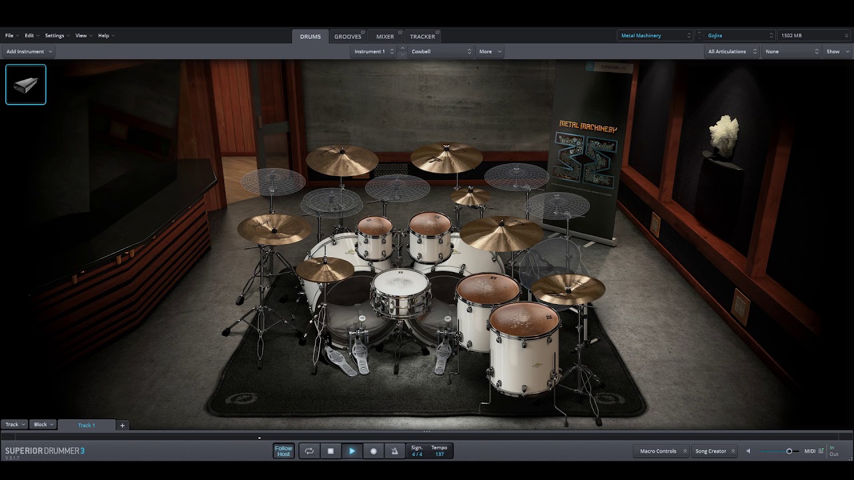Switch to the Mixer tab
854x480 pixels.
[x=386, y=37]
